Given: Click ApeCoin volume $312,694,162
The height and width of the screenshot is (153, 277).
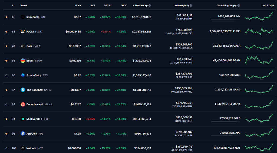Looking at the screenshot, I should [184, 132].
